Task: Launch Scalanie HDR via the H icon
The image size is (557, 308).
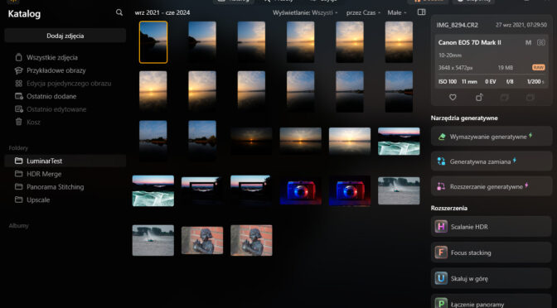Action: click(x=441, y=227)
